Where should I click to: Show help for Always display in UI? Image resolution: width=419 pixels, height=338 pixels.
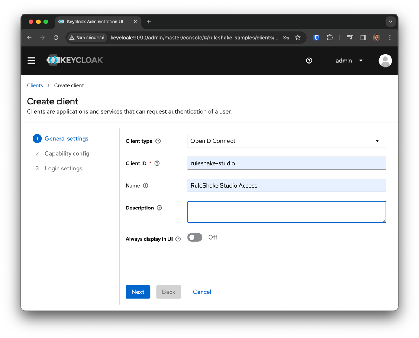(178, 239)
